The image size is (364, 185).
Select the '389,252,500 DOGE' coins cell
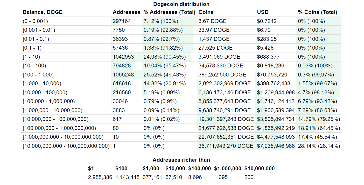(222, 75)
